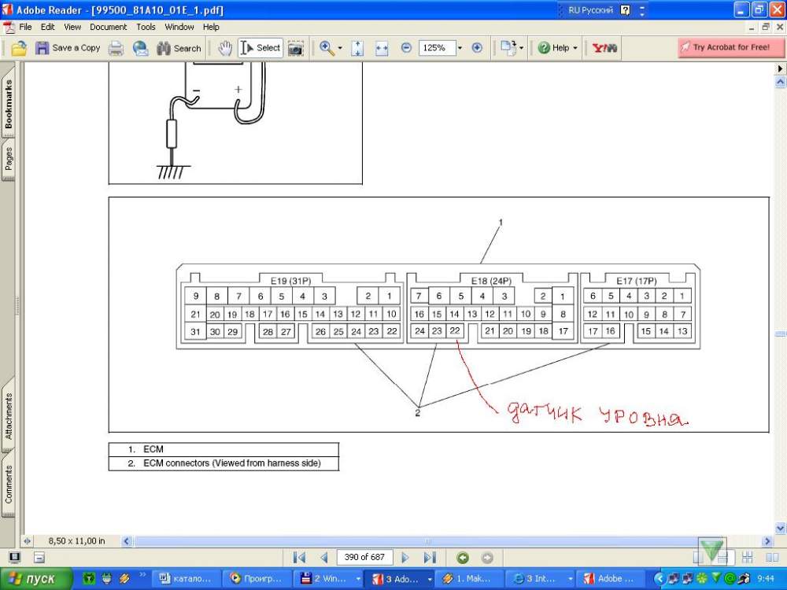Open the Zoom In tool dropdown arrow

pyautogui.click(x=340, y=48)
